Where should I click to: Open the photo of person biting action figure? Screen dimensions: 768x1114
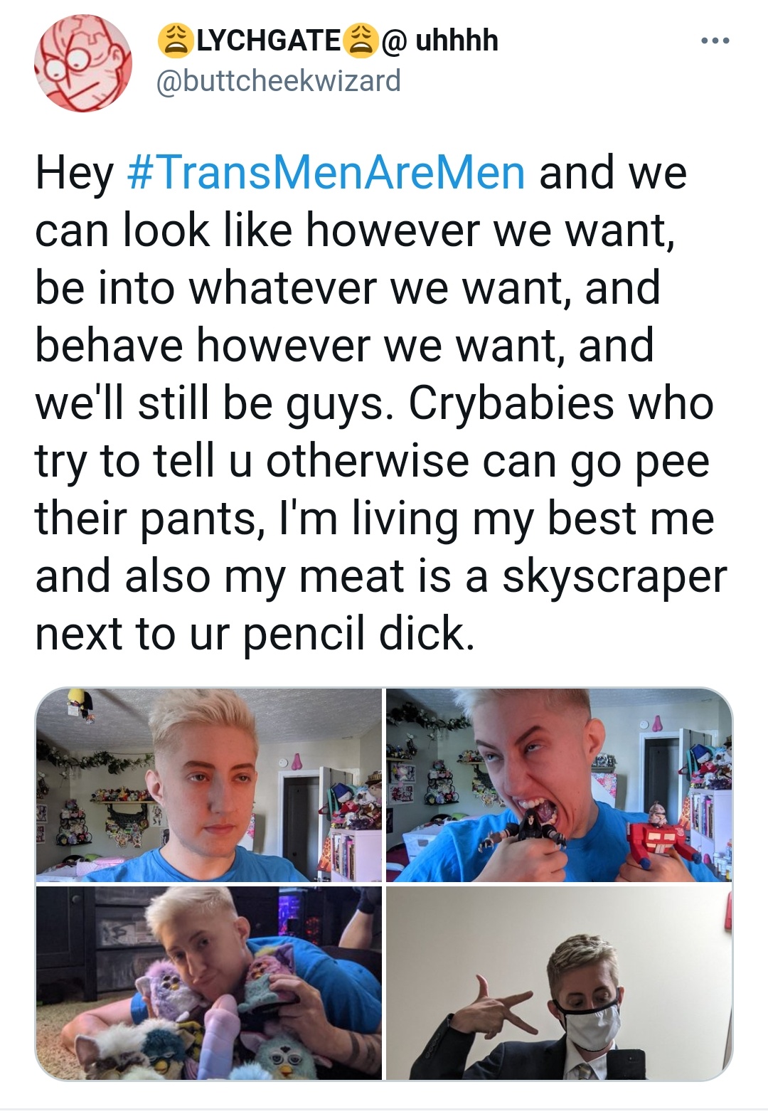(x=559, y=785)
